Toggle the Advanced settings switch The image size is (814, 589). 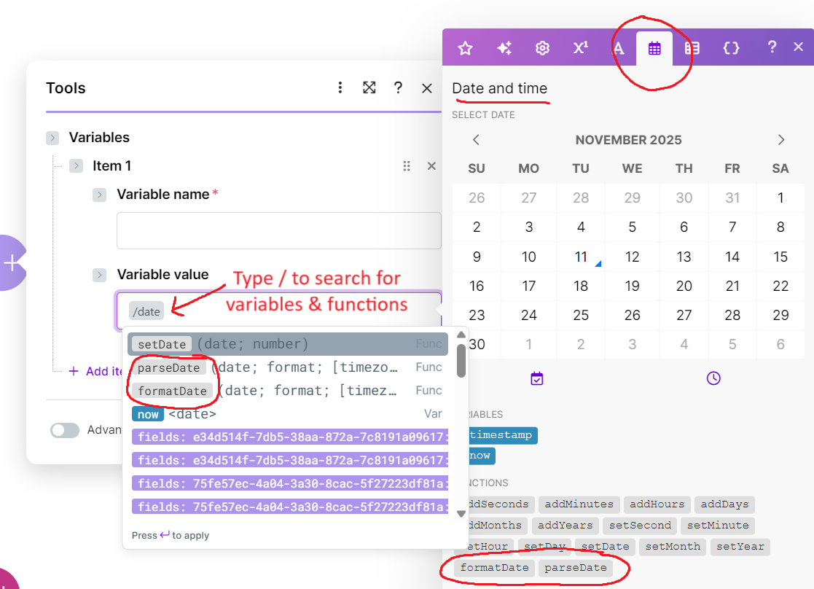(65, 430)
